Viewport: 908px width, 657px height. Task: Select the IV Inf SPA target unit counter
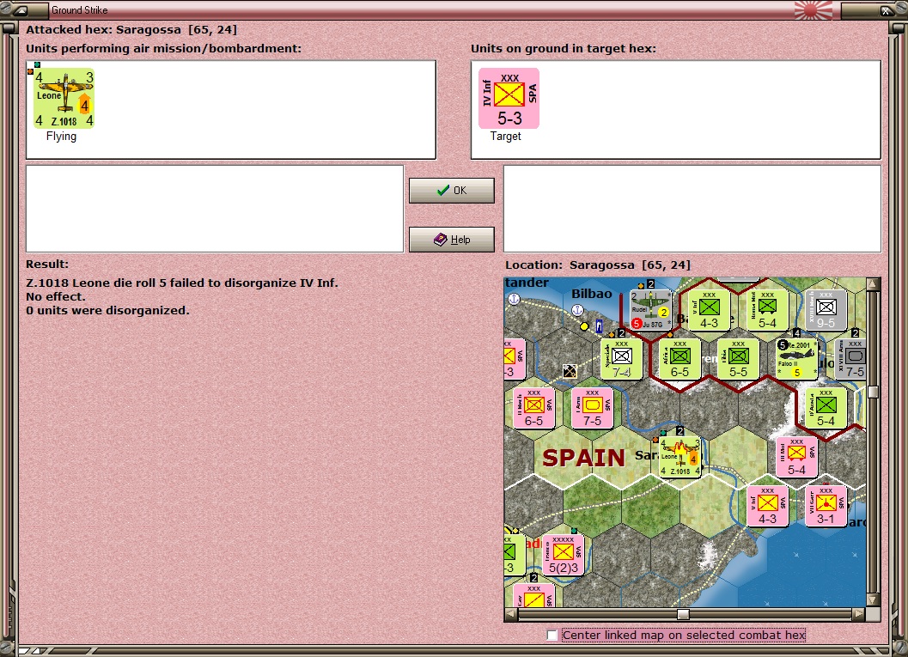[x=509, y=99]
